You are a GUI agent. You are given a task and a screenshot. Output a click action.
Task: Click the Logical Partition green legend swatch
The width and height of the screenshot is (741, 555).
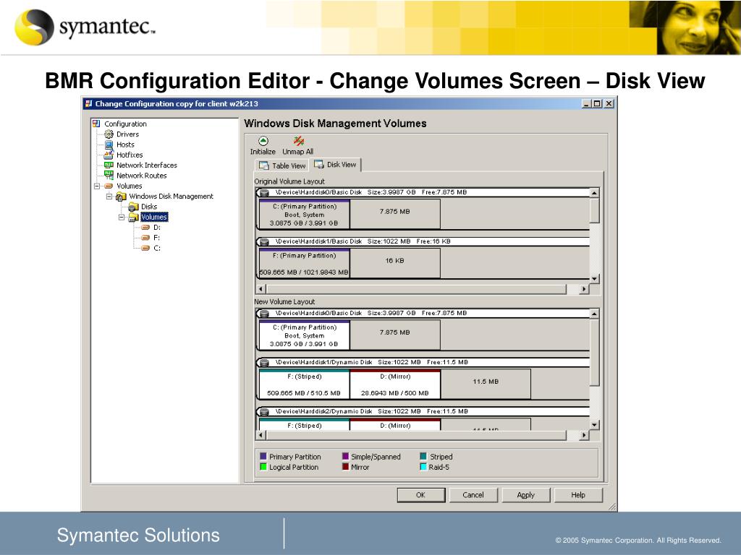[263, 467]
